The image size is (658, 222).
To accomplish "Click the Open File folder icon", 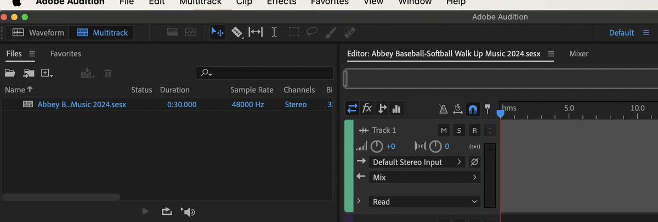I will [x=10, y=73].
